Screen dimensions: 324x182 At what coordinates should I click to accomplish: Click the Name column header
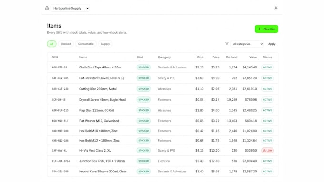pos(83,57)
